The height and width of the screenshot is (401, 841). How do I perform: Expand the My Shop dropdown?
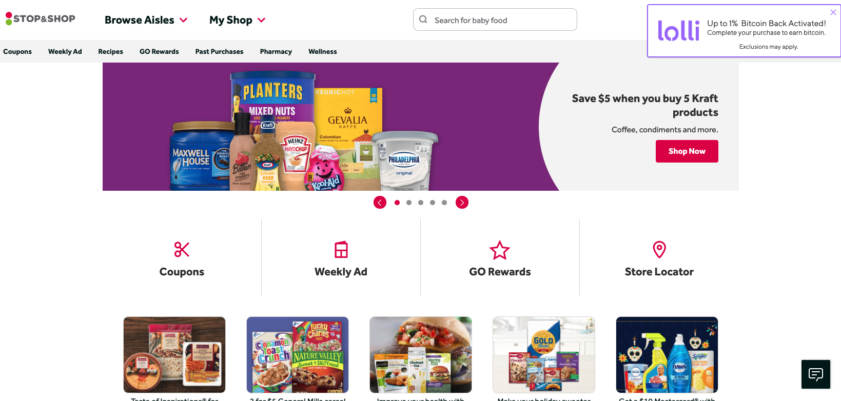point(238,20)
